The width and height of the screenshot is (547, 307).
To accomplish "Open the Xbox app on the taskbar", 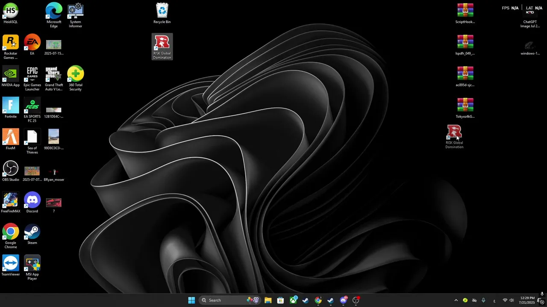I will (x=293, y=300).
